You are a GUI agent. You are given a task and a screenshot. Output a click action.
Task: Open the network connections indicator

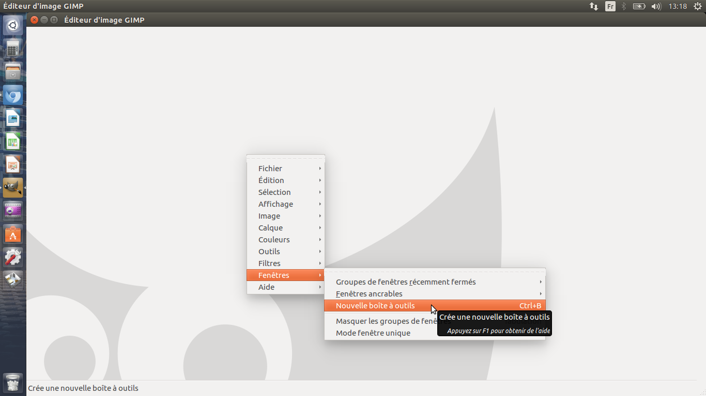point(594,6)
